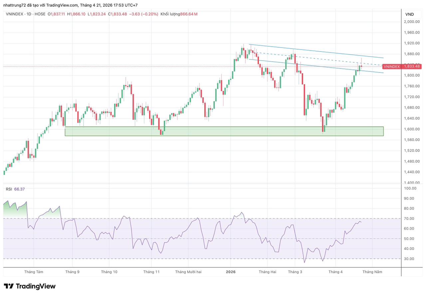Select the VND currency label
This screenshot has width=426, height=296.
pyautogui.click(x=409, y=14)
